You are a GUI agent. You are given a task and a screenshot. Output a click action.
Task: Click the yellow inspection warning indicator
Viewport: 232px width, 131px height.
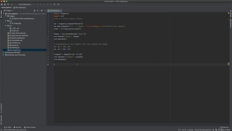(x=229, y=13)
